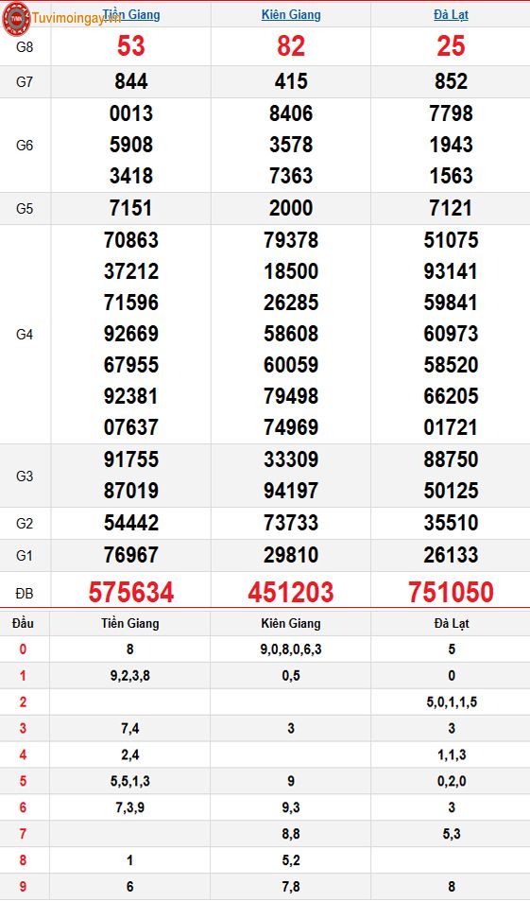Click head digit 9 in Đầu column
Screen dimensions: 530x901
click(23, 887)
